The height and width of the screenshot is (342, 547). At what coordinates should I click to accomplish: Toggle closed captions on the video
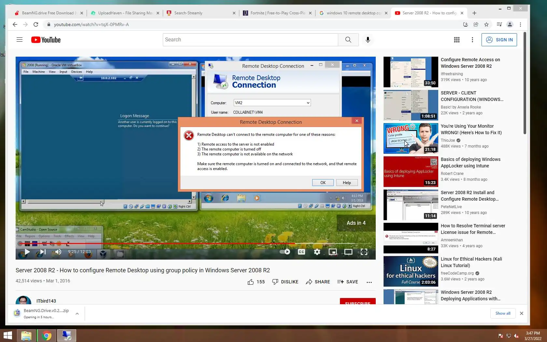302,252
